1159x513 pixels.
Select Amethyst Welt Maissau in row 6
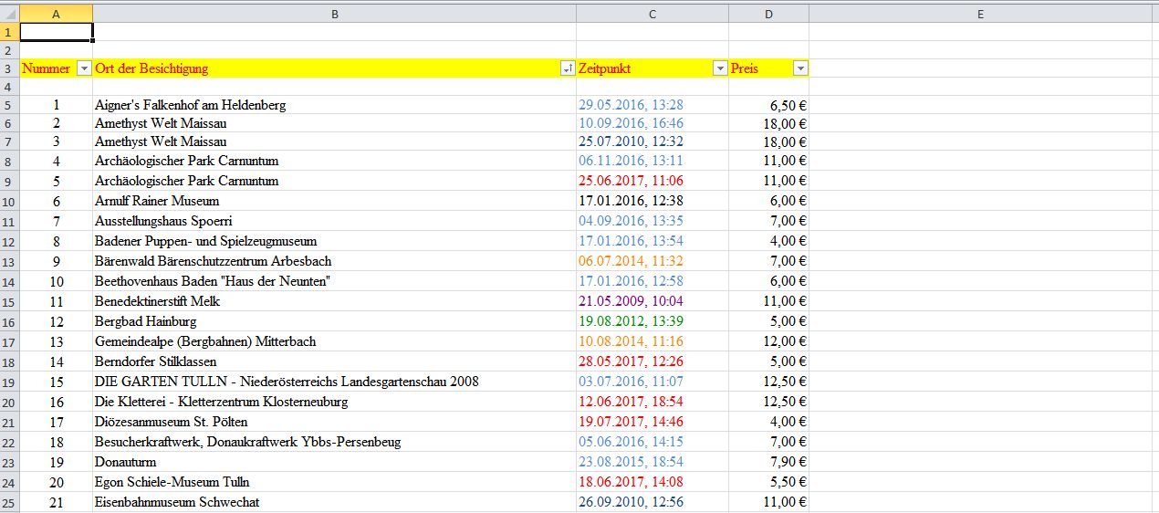point(334,123)
